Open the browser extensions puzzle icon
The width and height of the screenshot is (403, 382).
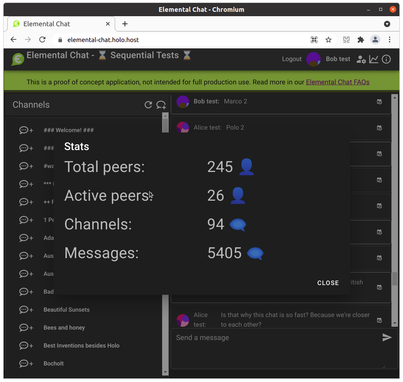pyautogui.click(x=361, y=40)
